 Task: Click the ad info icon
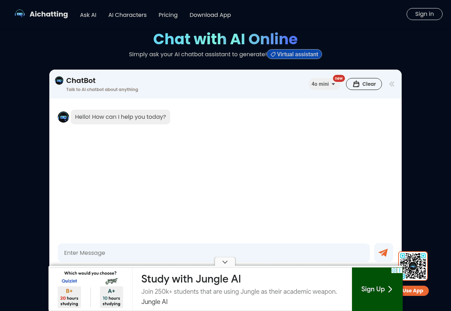coord(394,271)
